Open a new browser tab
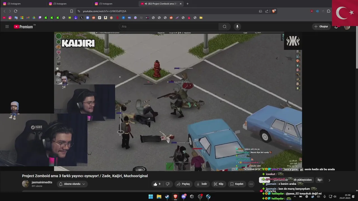Screen dimensions: 358x201 [x=187, y=4]
